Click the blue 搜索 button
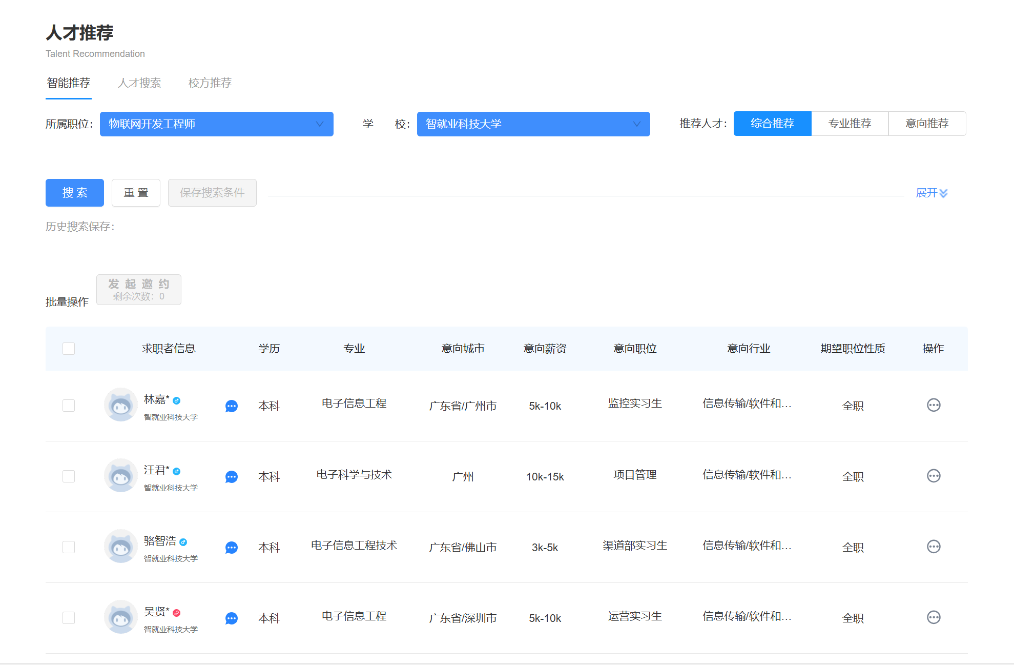The height and width of the screenshot is (665, 1014). click(x=75, y=193)
